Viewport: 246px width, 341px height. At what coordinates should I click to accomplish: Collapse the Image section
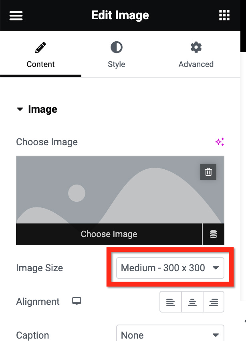pyautogui.click(x=20, y=109)
